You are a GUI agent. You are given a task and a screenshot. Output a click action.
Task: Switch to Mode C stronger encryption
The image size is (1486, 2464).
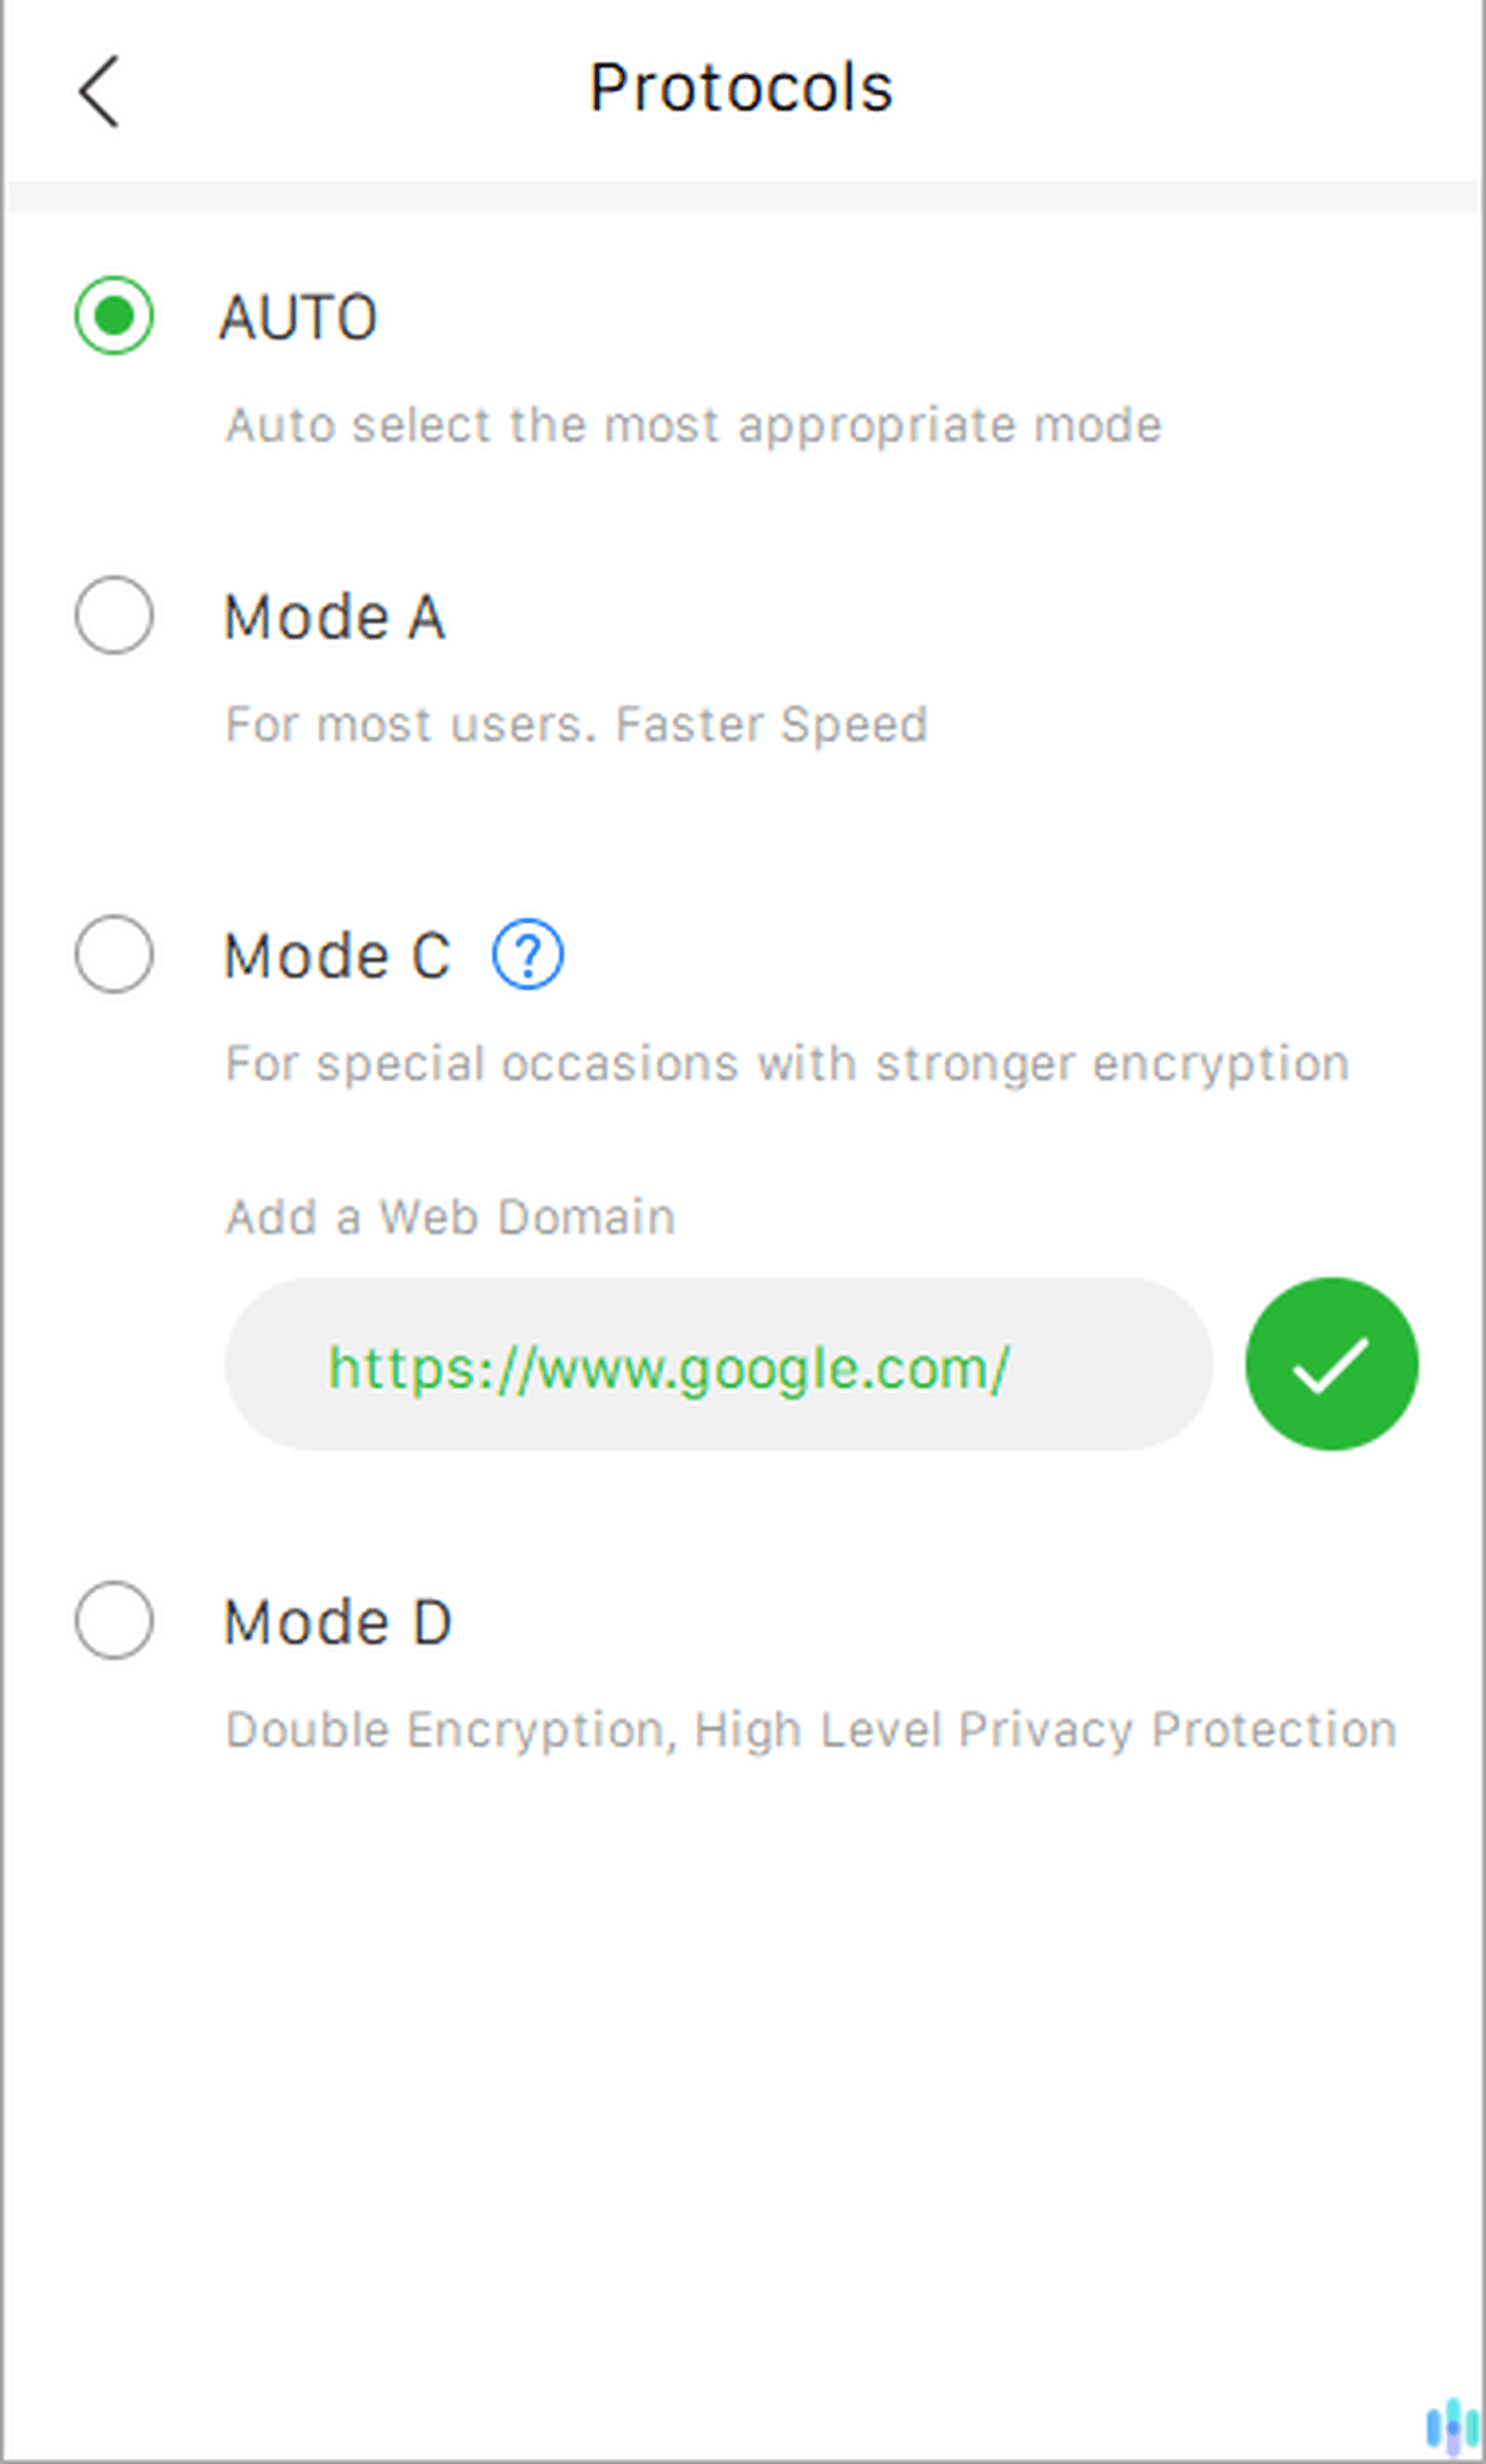[x=114, y=957]
